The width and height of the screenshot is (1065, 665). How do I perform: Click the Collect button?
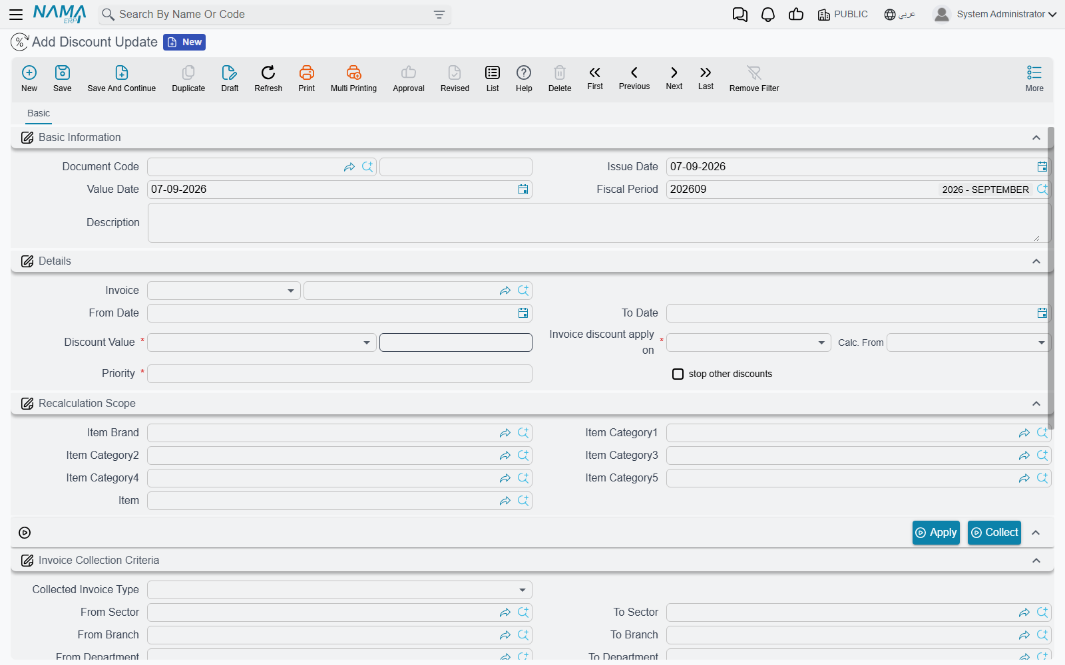[x=994, y=533]
